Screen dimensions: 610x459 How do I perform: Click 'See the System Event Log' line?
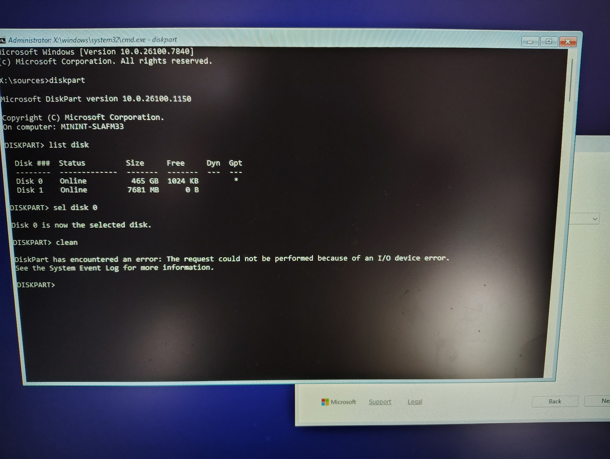click(114, 268)
